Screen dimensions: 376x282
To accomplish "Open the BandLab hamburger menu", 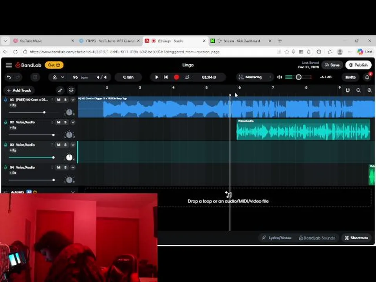I will (x=9, y=65).
